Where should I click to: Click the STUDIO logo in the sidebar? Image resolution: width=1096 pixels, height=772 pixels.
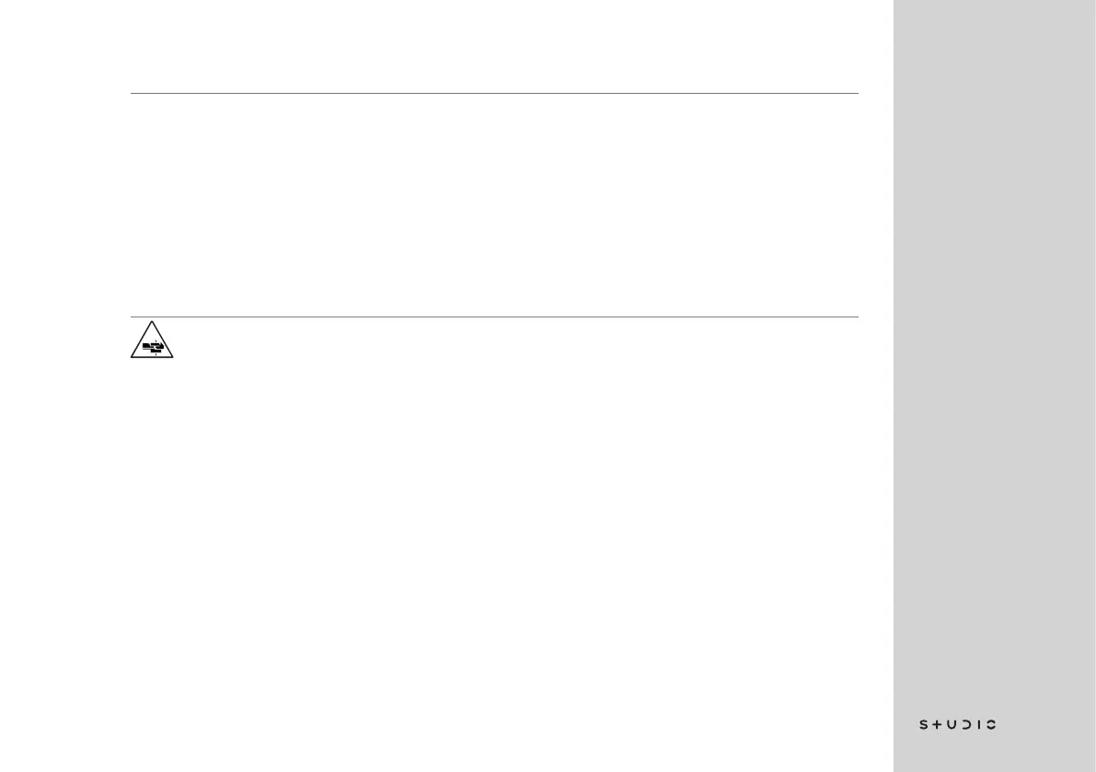(958, 725)
